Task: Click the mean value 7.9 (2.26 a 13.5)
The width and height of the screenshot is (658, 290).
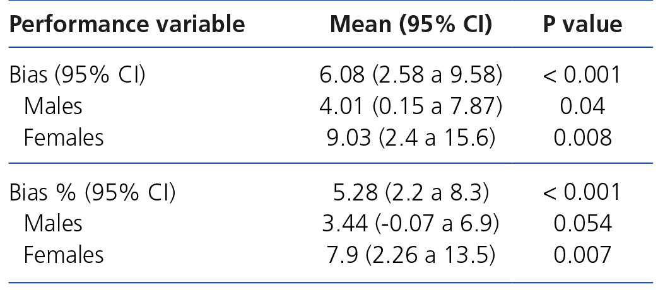Action: [x=411, y=255]
